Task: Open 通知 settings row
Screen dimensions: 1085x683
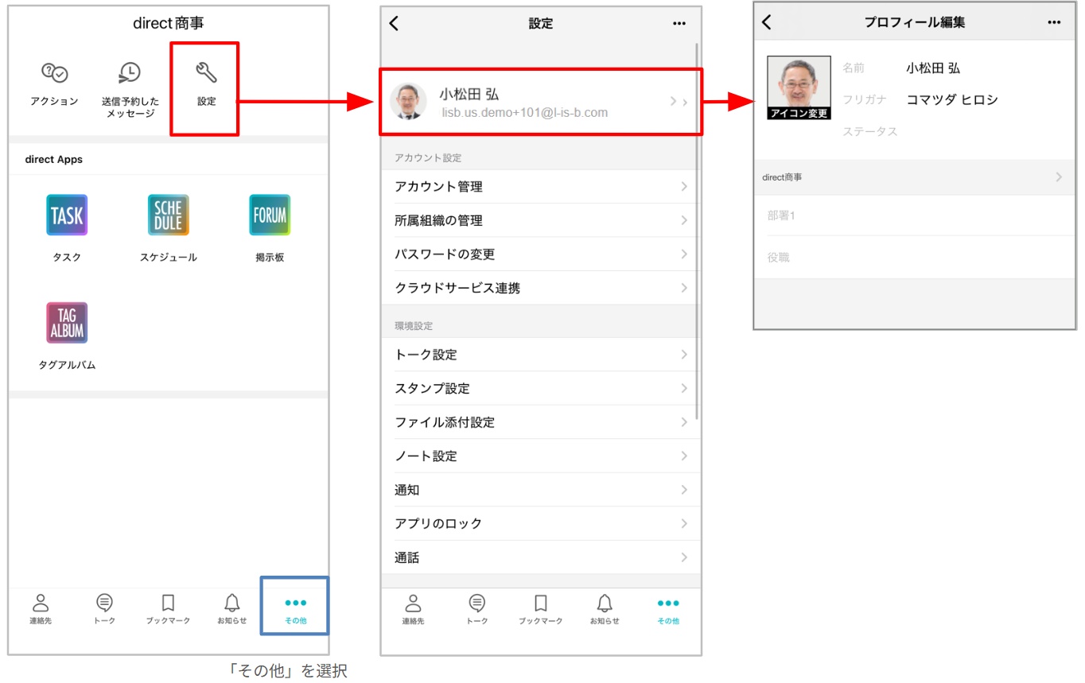Action: [540, 490]
